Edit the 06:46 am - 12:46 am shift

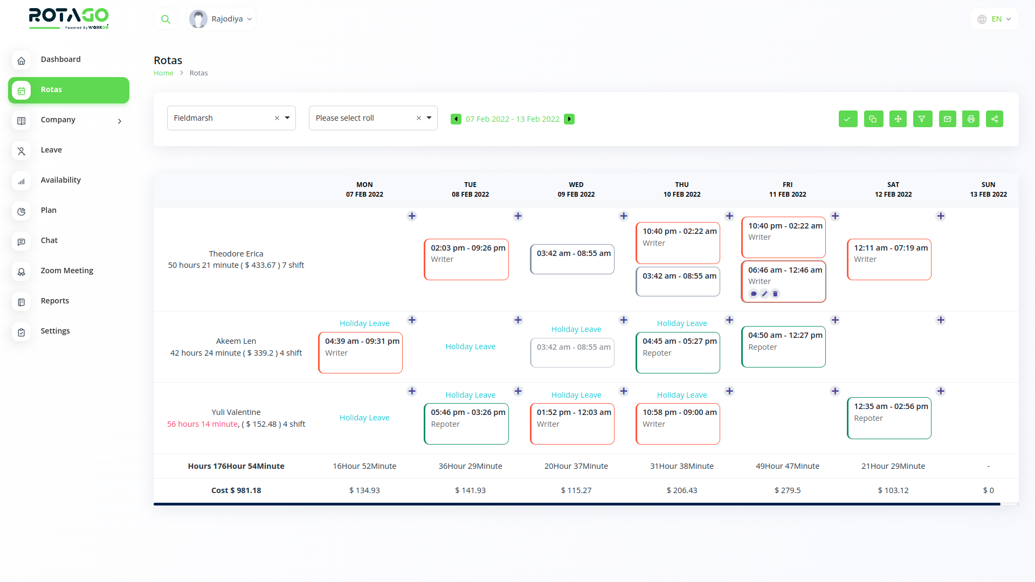click(764, 294)
